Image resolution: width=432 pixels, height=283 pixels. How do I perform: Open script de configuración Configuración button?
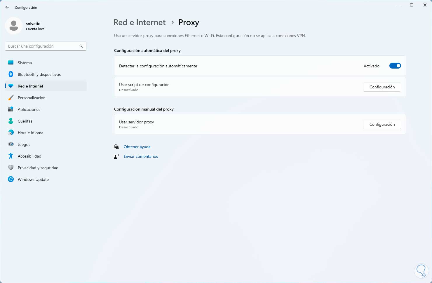tap(382, 87)
